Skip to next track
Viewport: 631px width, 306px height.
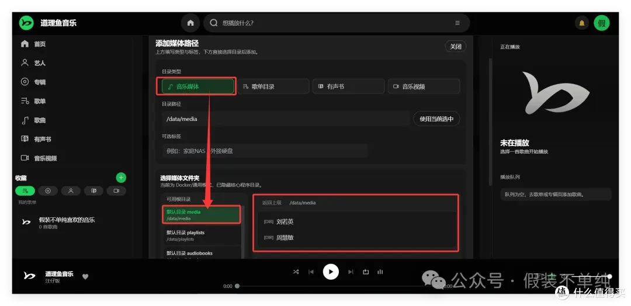(x=351, y=272)
